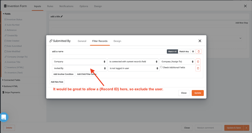The width and height of the screenshot is (252, 133).
Task: Switch to the General tab
Action: tap(82, 41)
